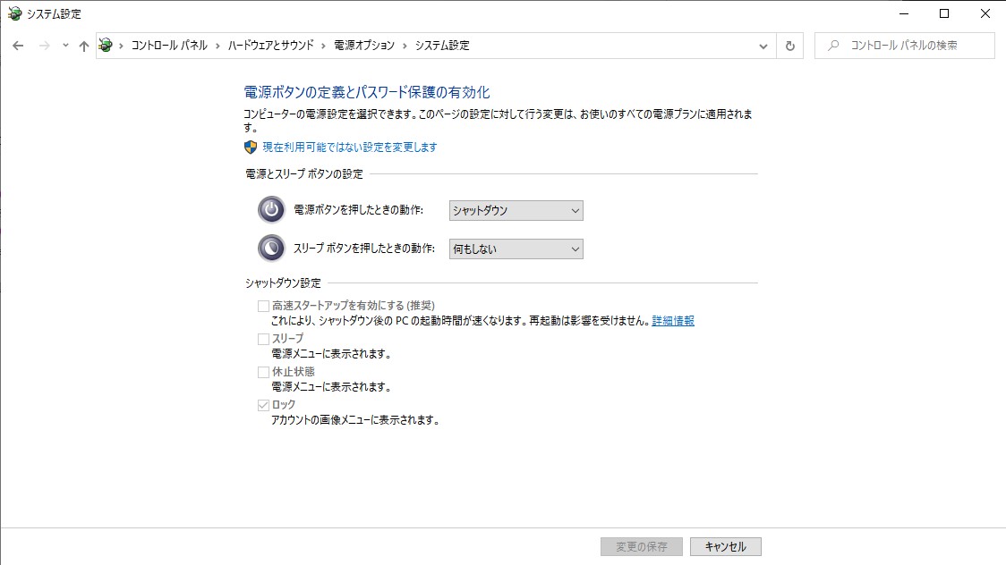Expand the address bar history dropdown arrow
Image resolution: width=1006 pixels, height=565 pixels.
coord(763,45)
